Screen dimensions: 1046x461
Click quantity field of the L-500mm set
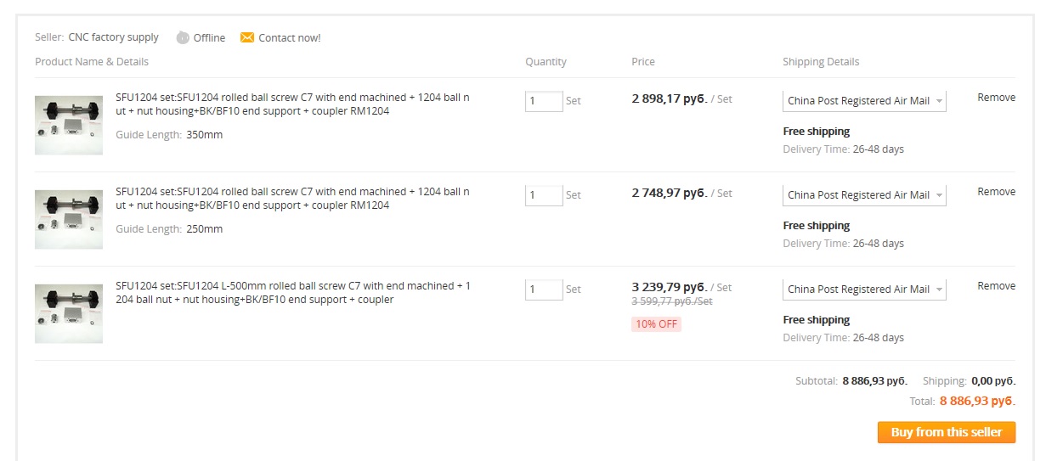coord(544,290)
